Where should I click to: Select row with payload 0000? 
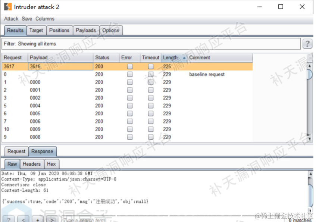pos(127,82)
